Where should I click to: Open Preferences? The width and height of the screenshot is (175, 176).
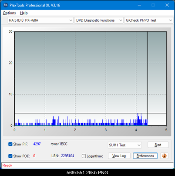point(145,156)
